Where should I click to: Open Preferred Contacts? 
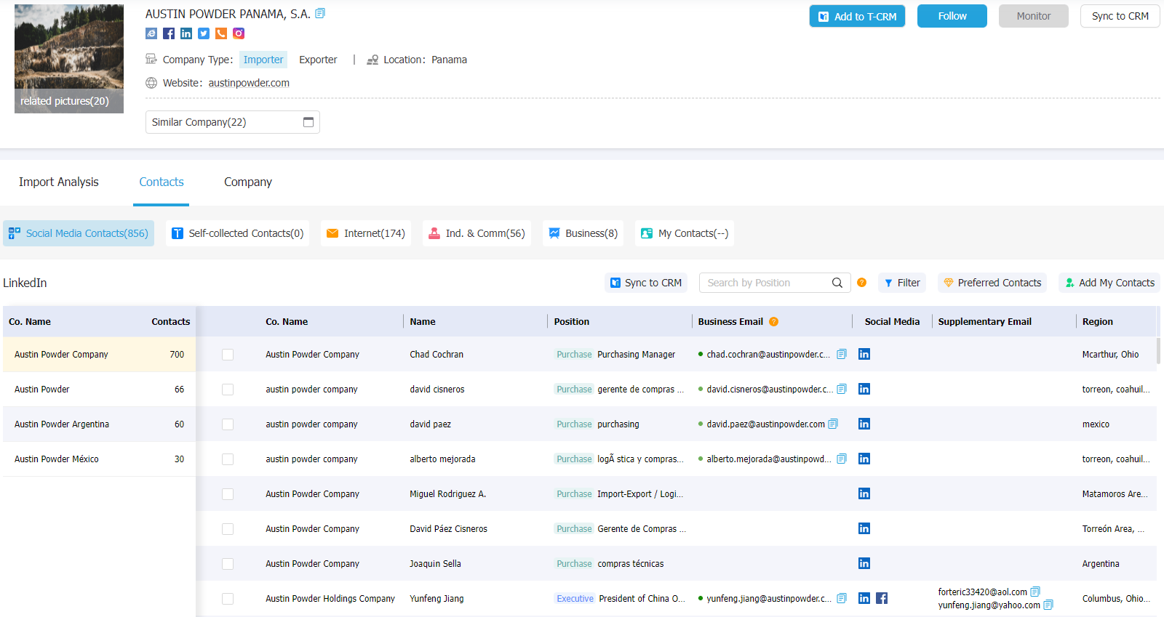(x=992, y=283)
